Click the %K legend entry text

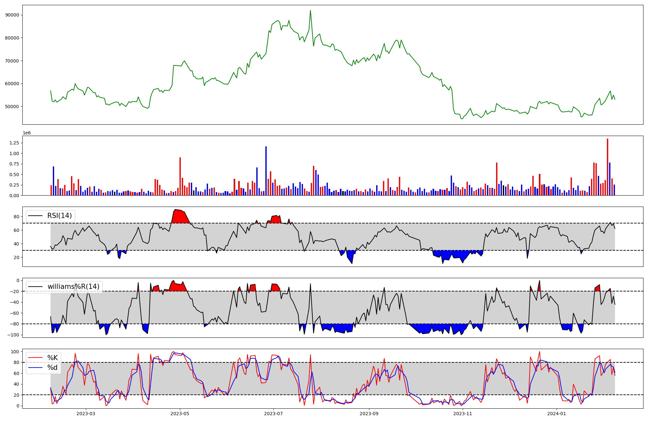click(52, 358)
